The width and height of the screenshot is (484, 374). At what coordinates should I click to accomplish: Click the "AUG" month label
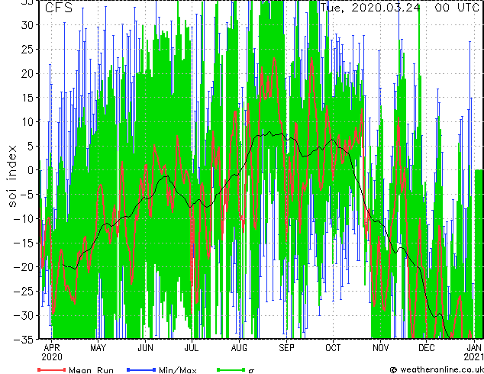(x=239, y=348)
